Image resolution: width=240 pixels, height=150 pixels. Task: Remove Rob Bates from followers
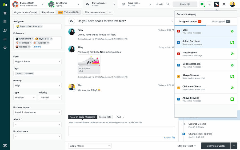tap(31, 43)
